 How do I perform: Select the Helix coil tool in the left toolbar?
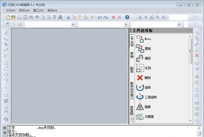pyautogui.click(x=6, y=101)
